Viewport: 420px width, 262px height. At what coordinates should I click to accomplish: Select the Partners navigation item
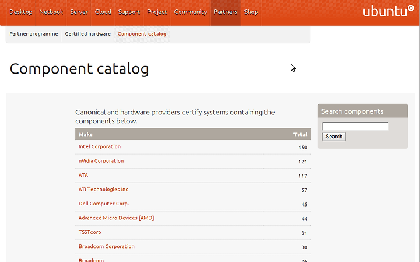[225, 12]
